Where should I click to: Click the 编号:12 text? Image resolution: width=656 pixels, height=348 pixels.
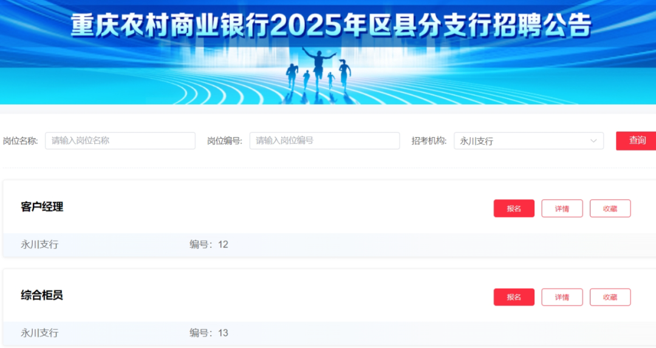point(209,244)
